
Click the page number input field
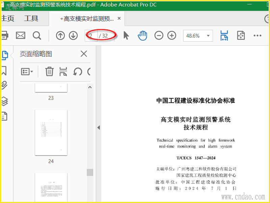[91, 36]
